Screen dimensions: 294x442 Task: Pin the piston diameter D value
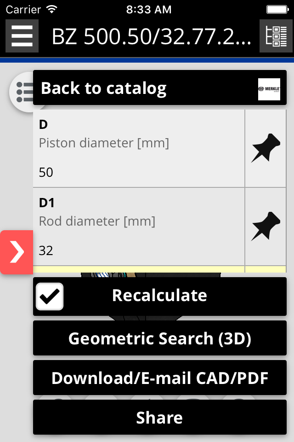[x=266, y=148]
